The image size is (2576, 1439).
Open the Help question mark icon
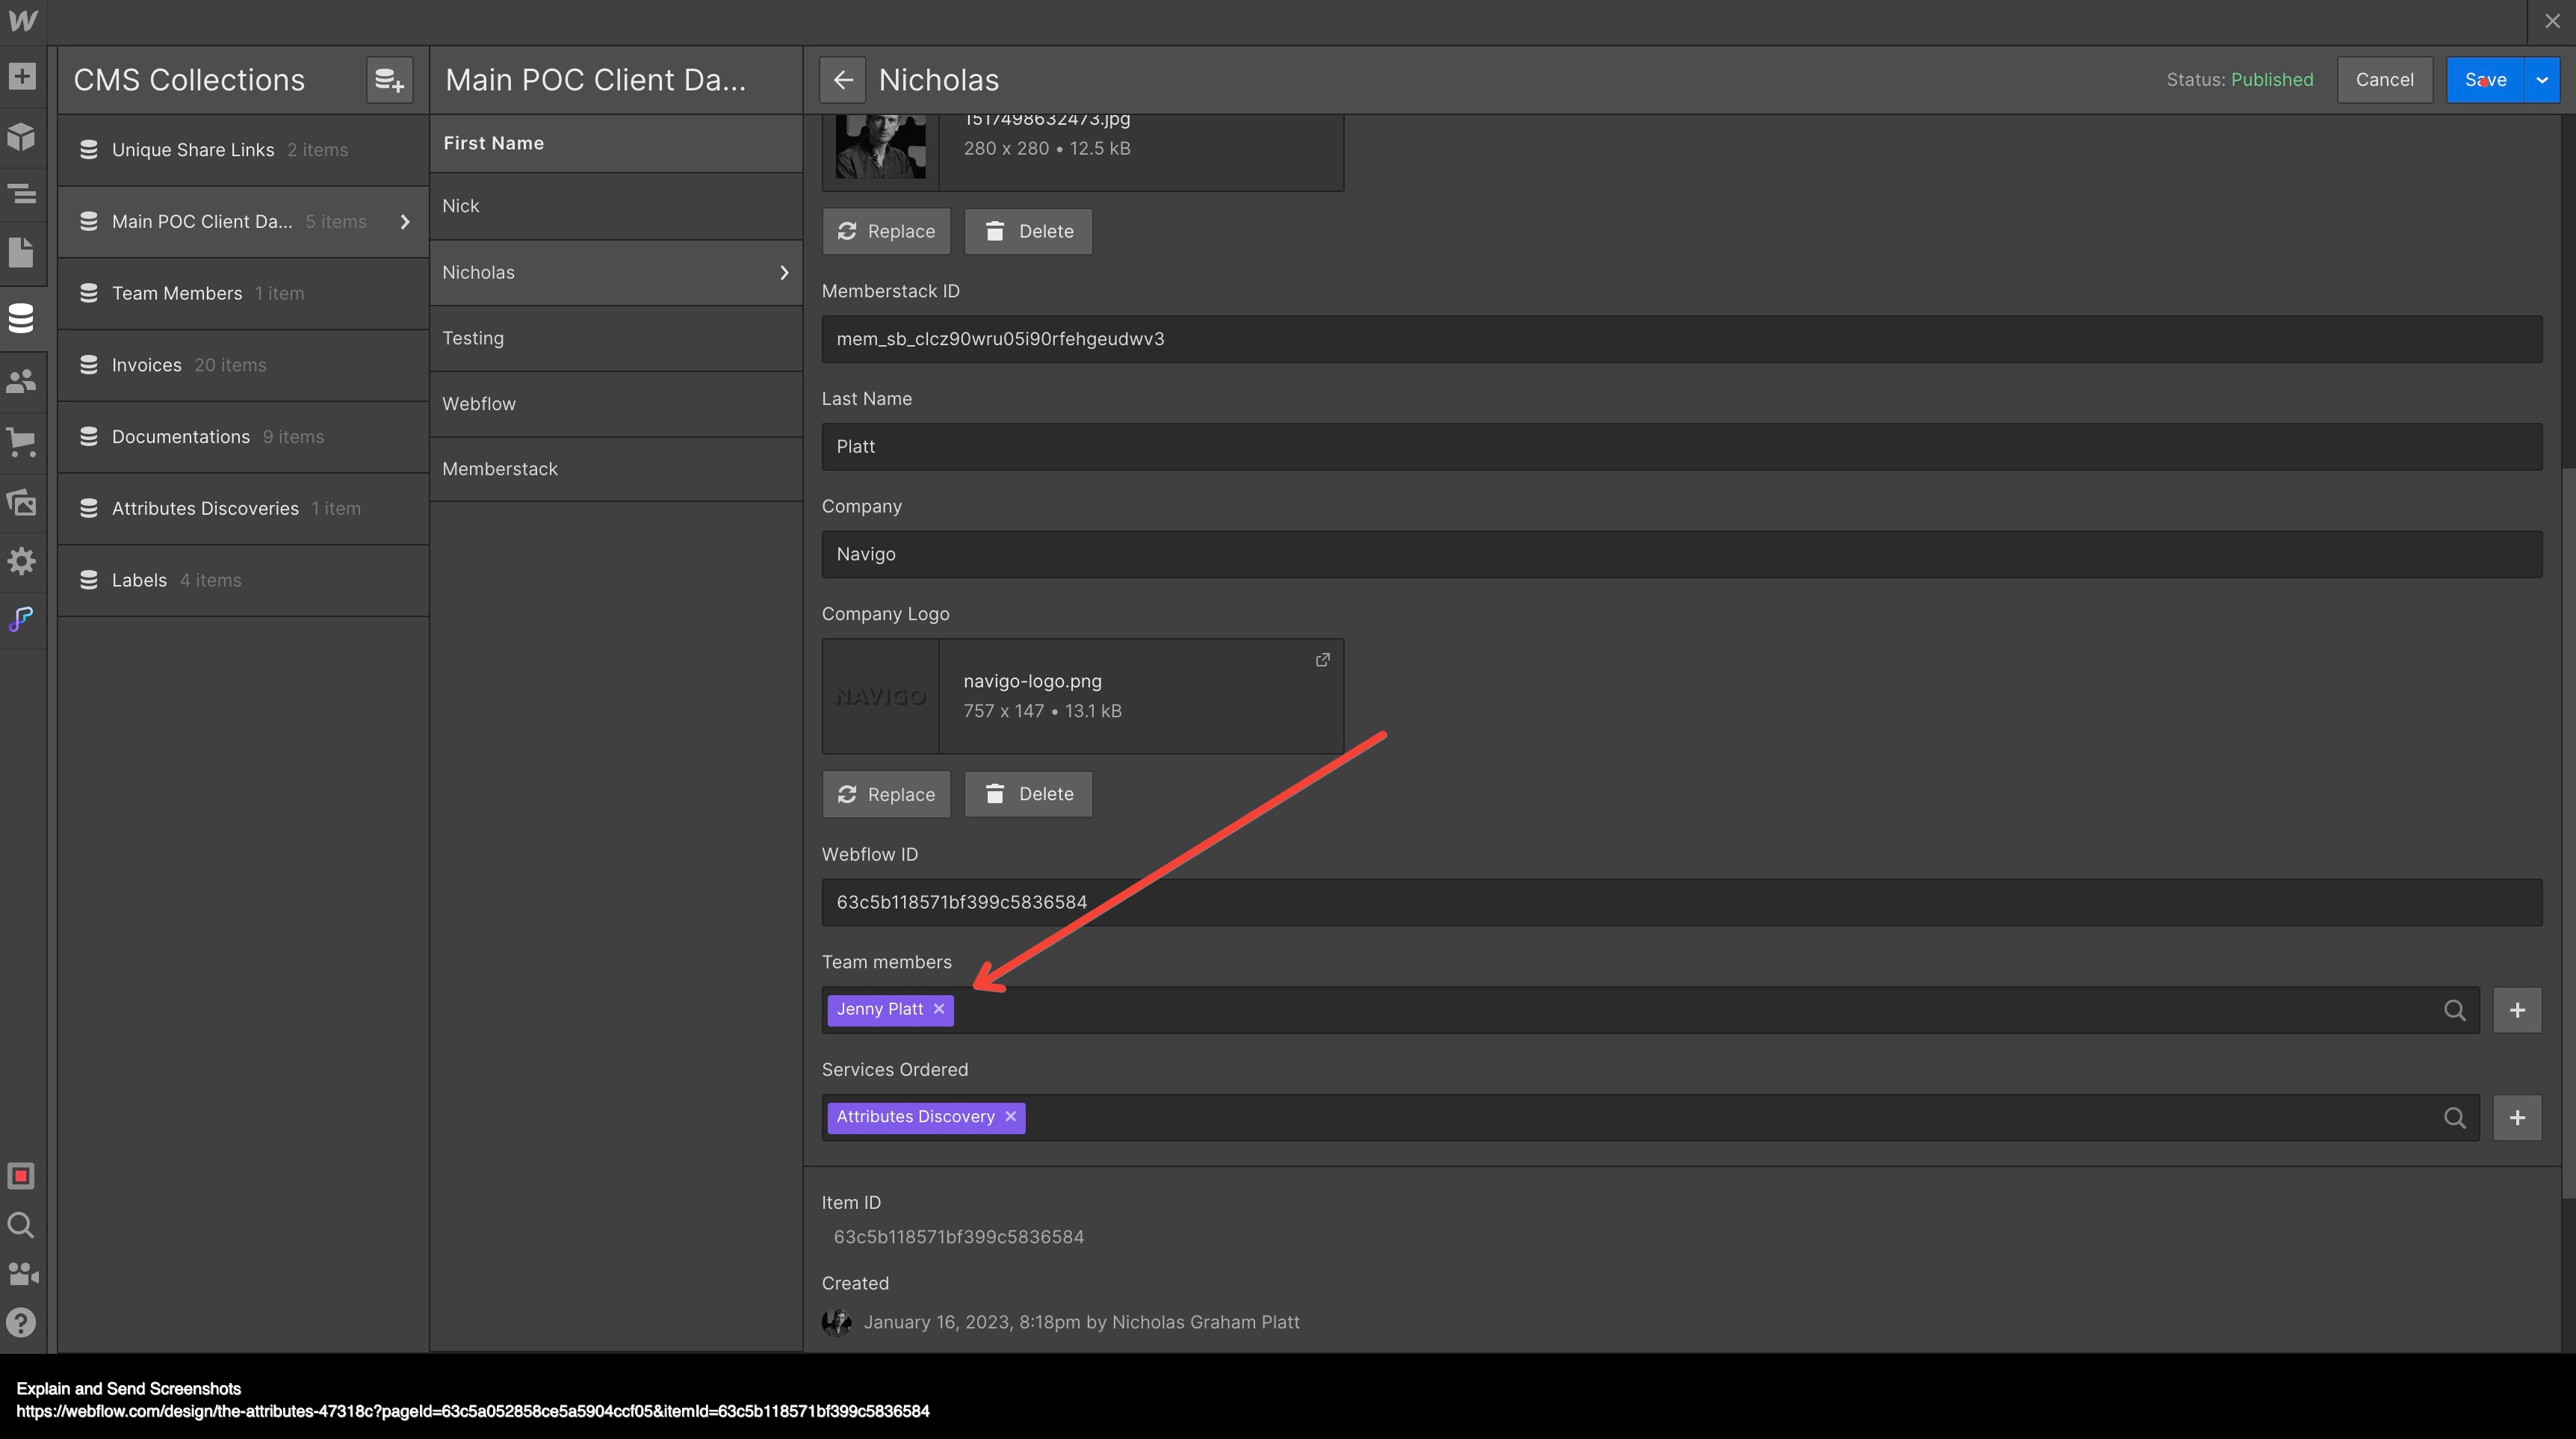tap(22, 1322)
